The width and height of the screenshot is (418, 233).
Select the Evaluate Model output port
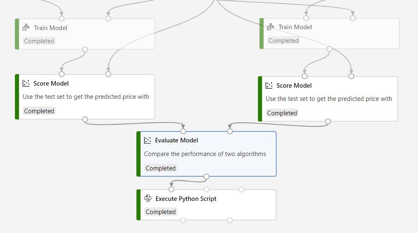pyautogui.click(x=207, y=177)
